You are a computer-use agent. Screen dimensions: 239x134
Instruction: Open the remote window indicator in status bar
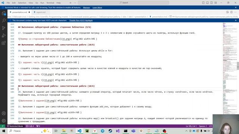click(x=3, y=126)
